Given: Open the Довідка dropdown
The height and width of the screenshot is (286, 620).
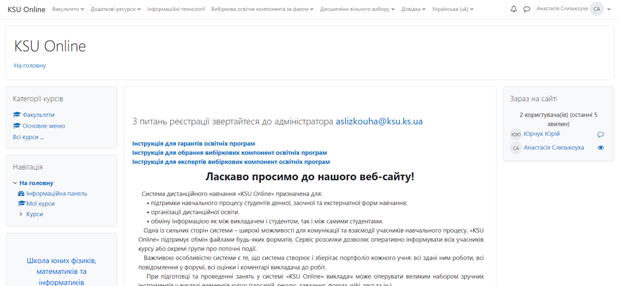Looking at the screenshot, I should 413,9.
